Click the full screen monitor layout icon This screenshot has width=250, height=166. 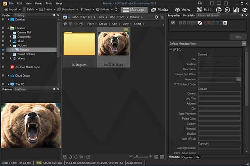219,3
